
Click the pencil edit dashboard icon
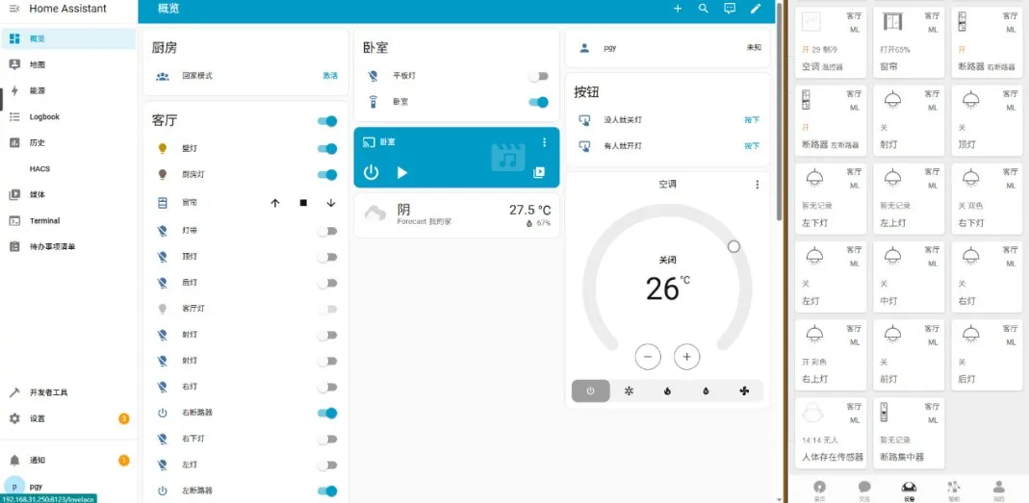[756, 9]
